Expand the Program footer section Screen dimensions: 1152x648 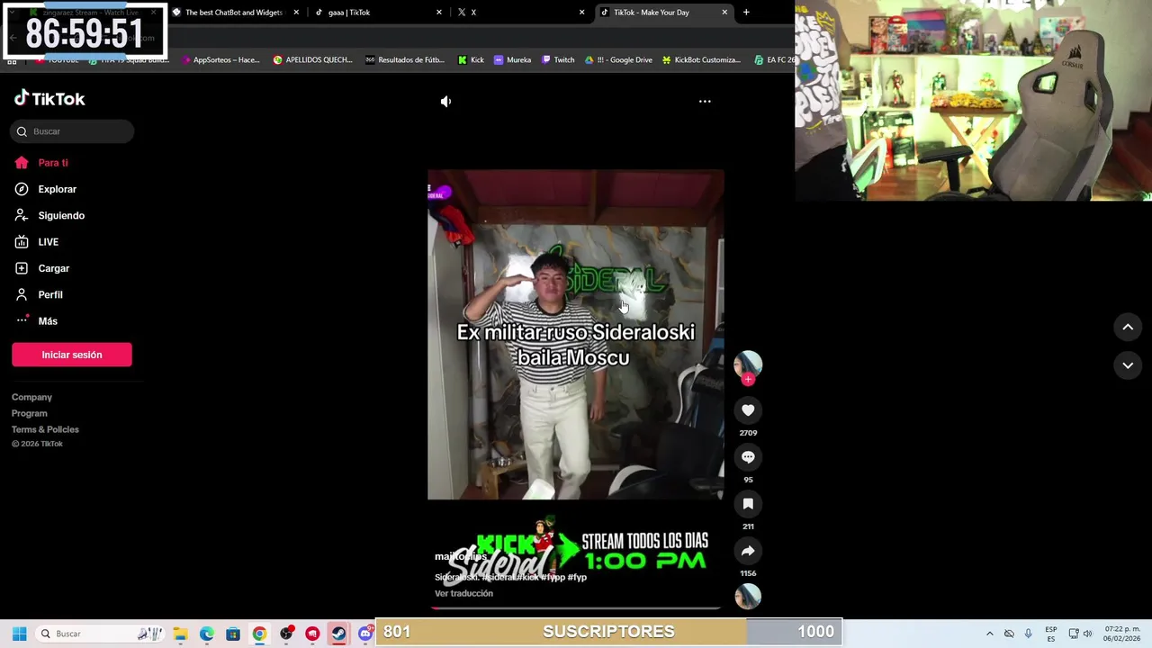click(30, 413)
